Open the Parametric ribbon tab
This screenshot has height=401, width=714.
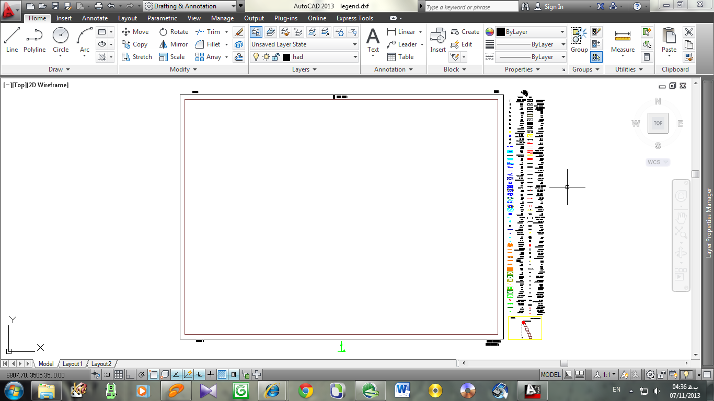click(162, 18)
